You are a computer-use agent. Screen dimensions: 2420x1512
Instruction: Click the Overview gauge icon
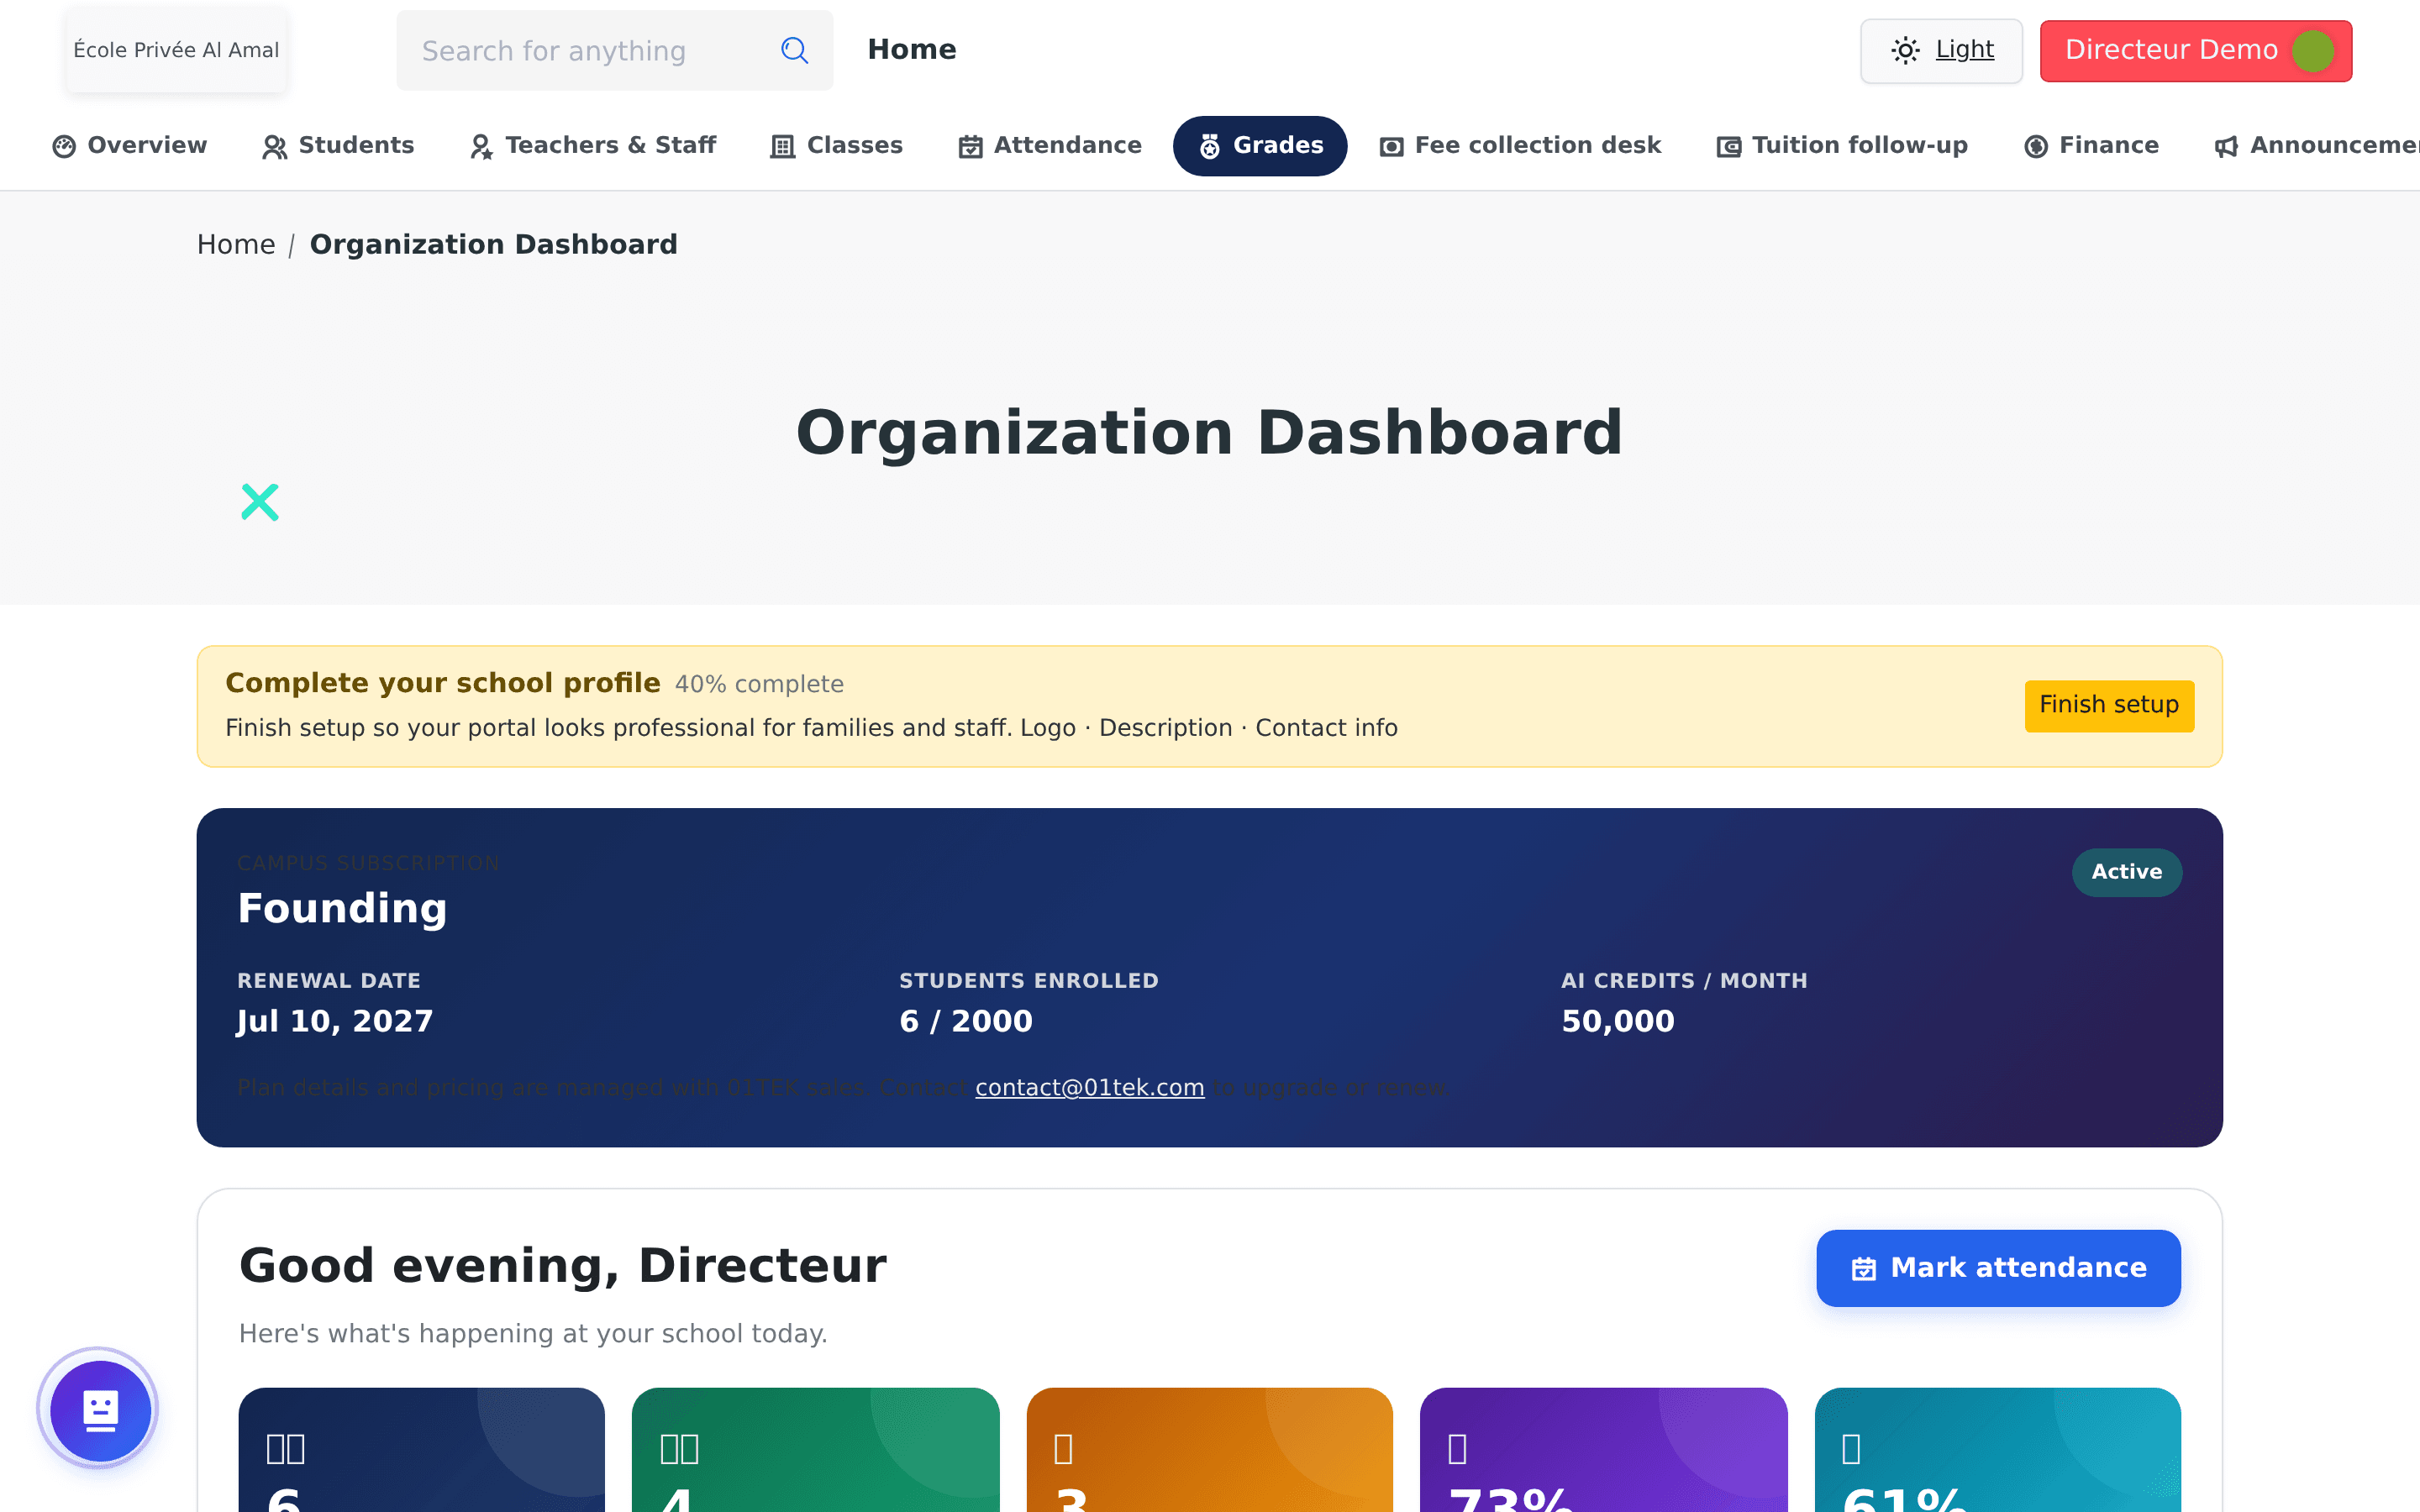64,147
